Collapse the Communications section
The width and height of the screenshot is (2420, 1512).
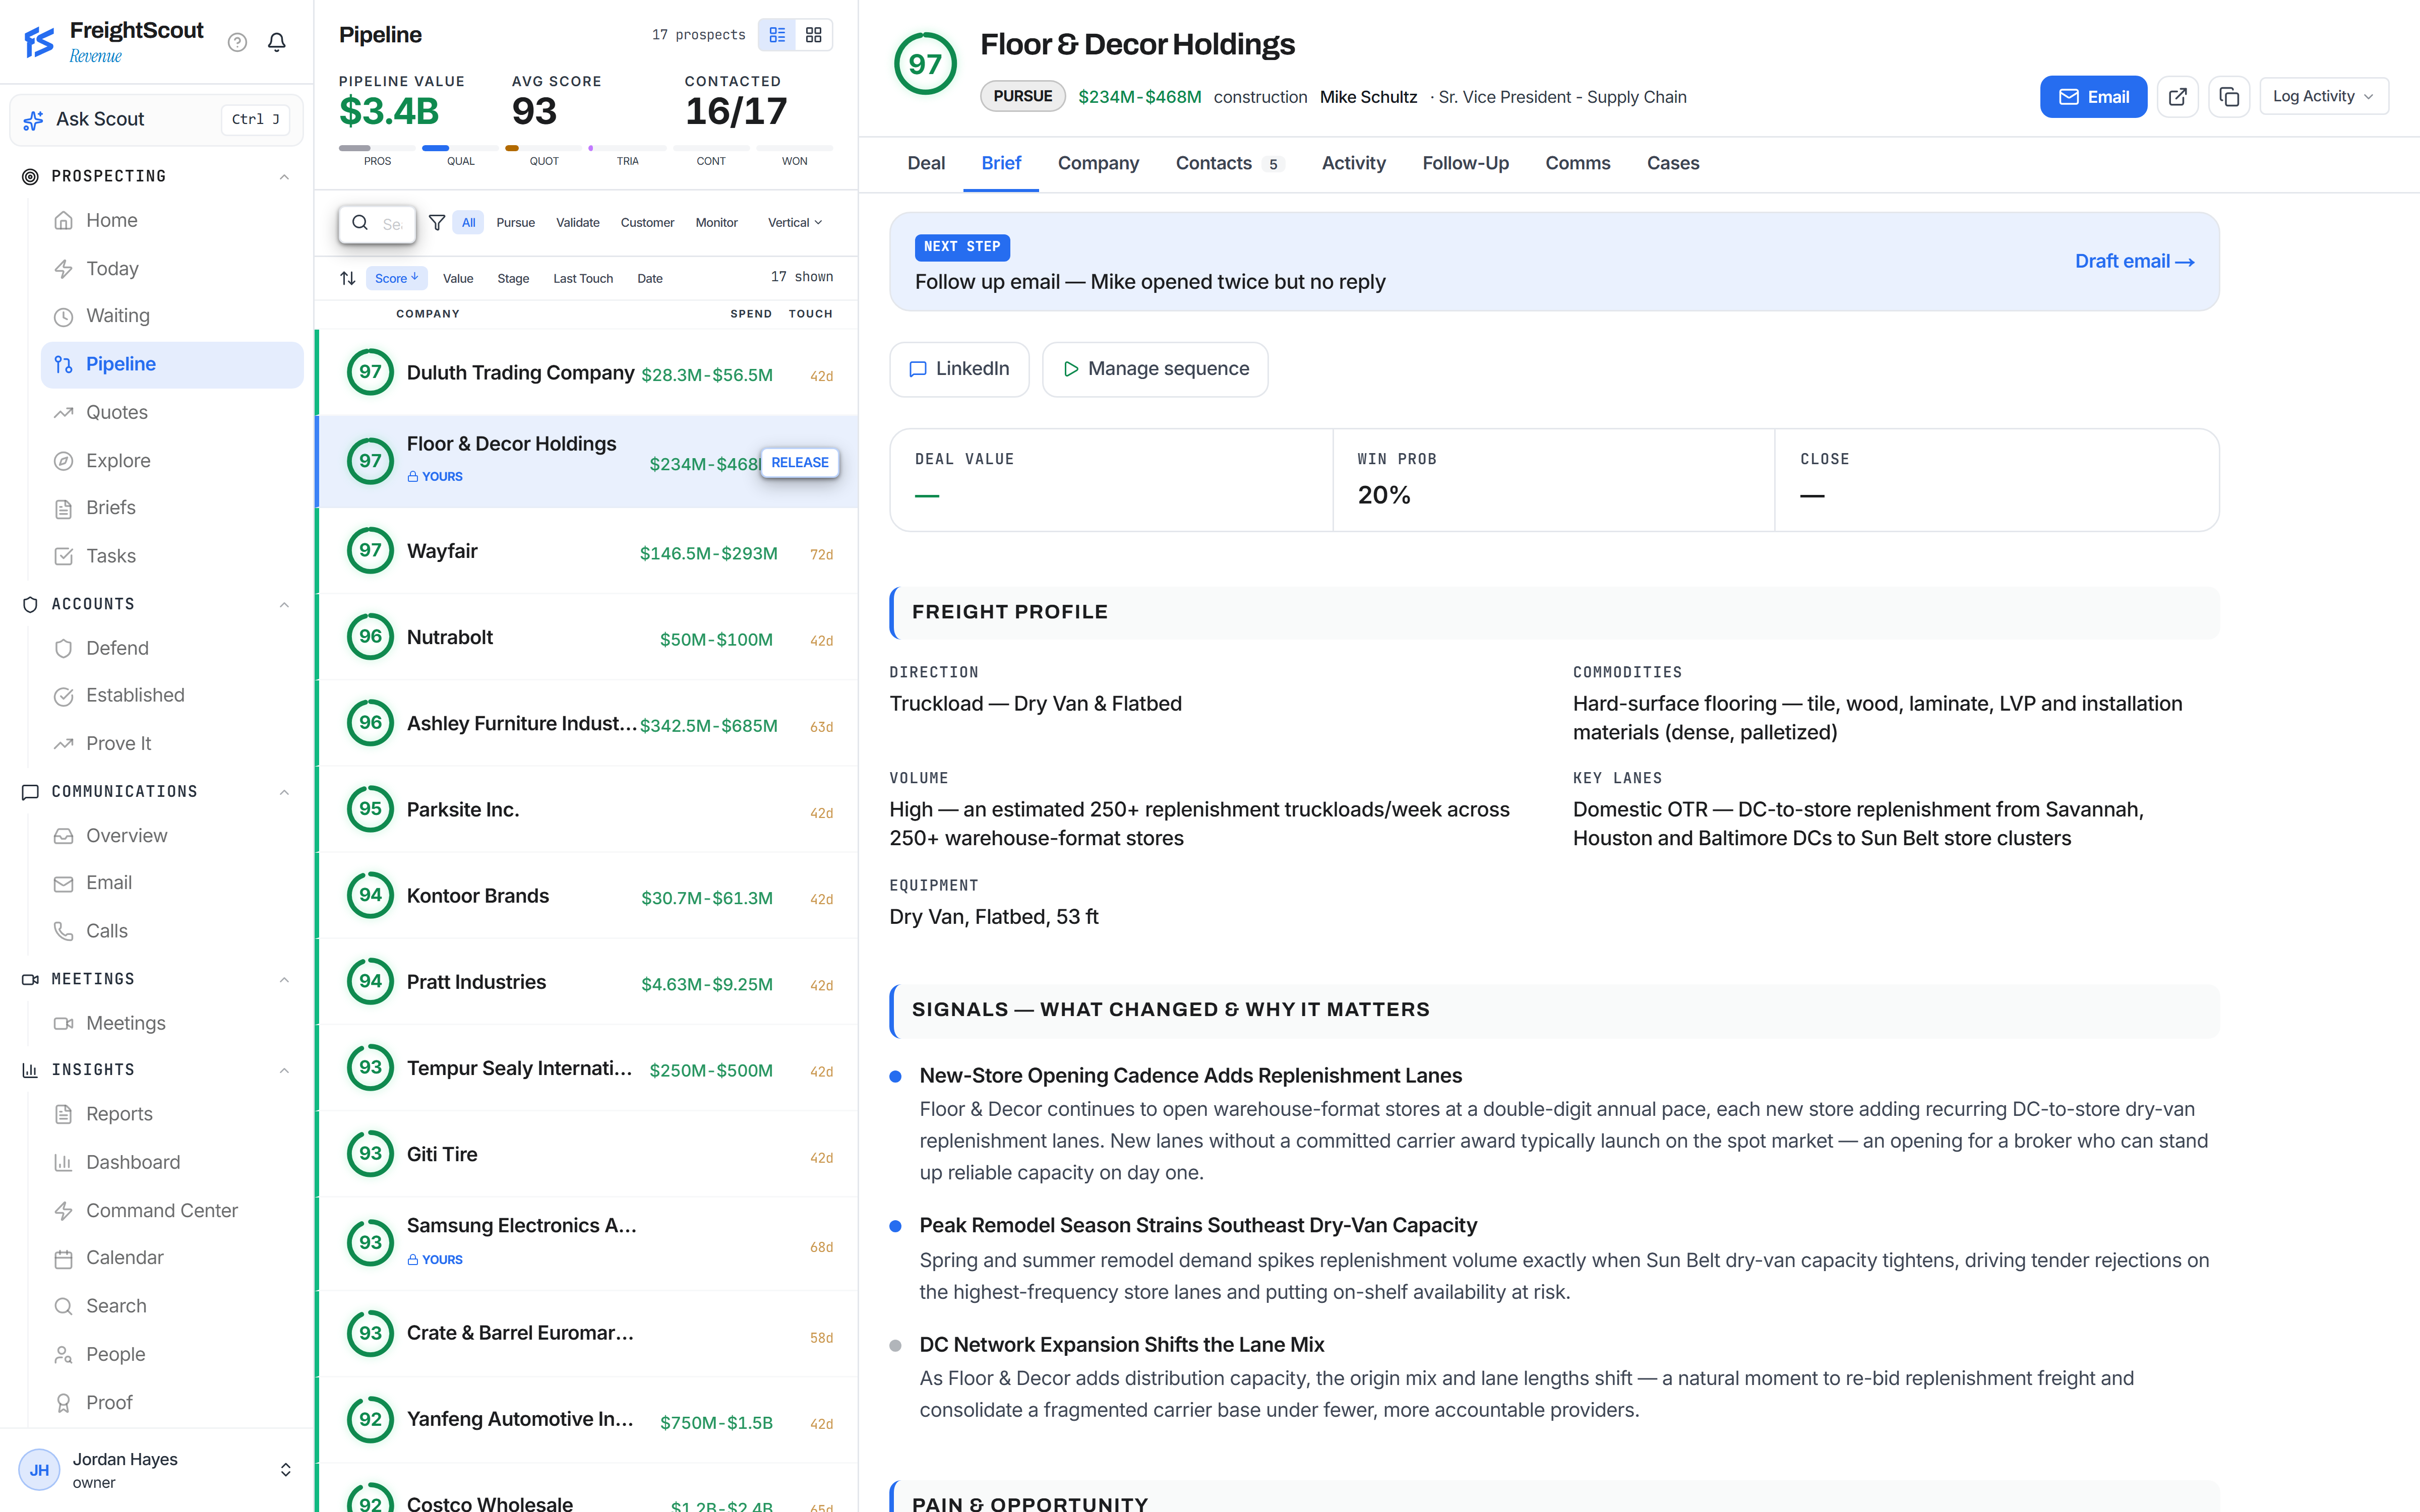284,792
